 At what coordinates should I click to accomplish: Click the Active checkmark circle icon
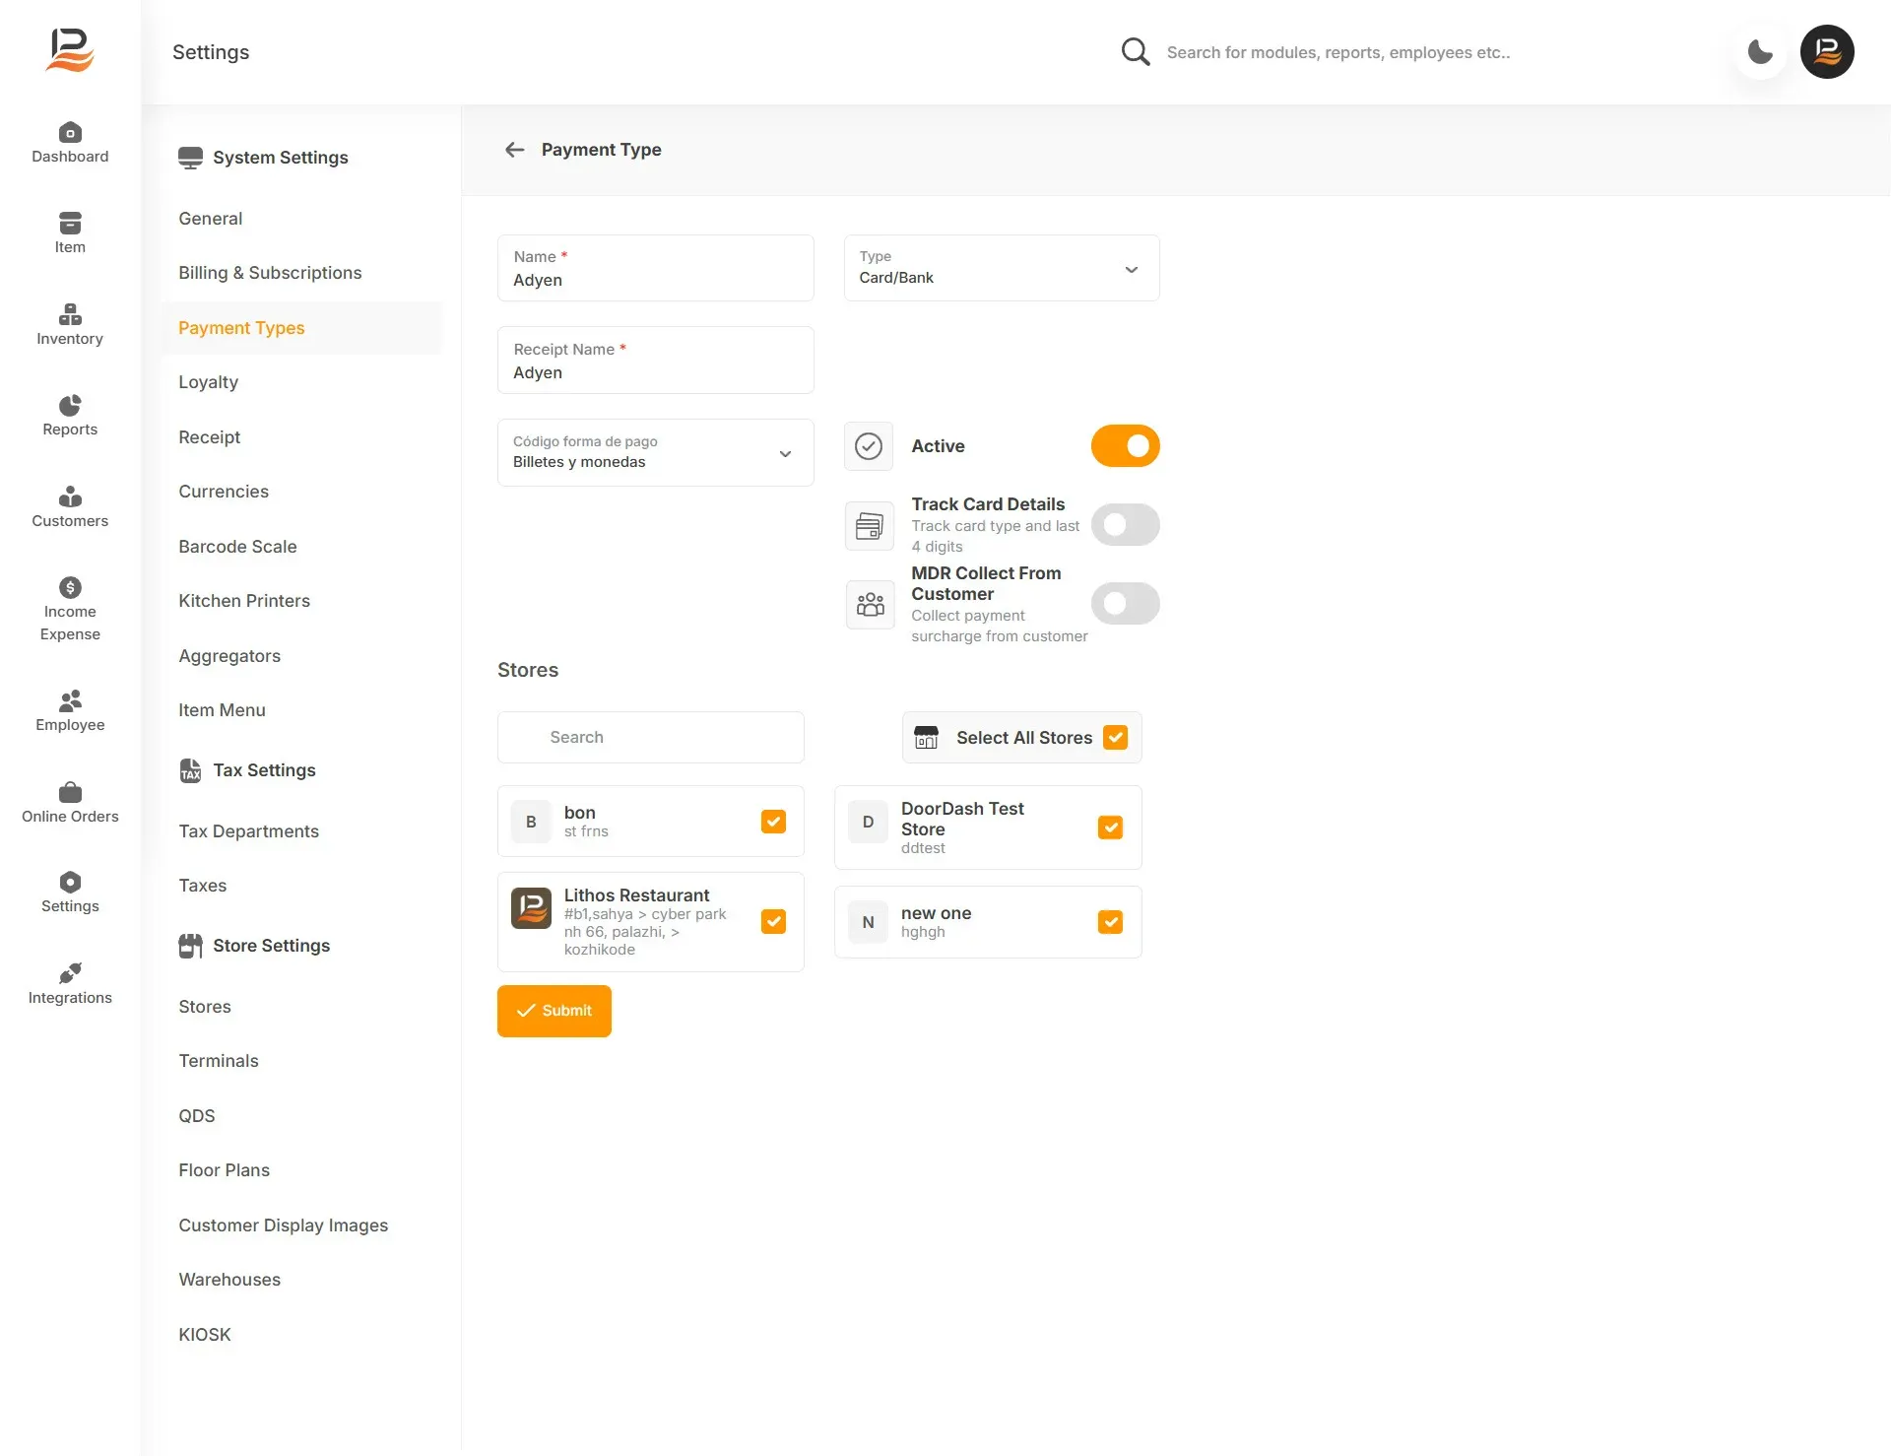coord(869,446)
